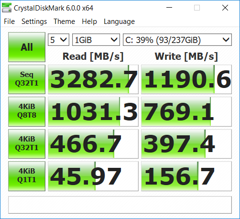
Task: Select the 4KiB Q8T8 write result 769.1
Action: [186, 111]
